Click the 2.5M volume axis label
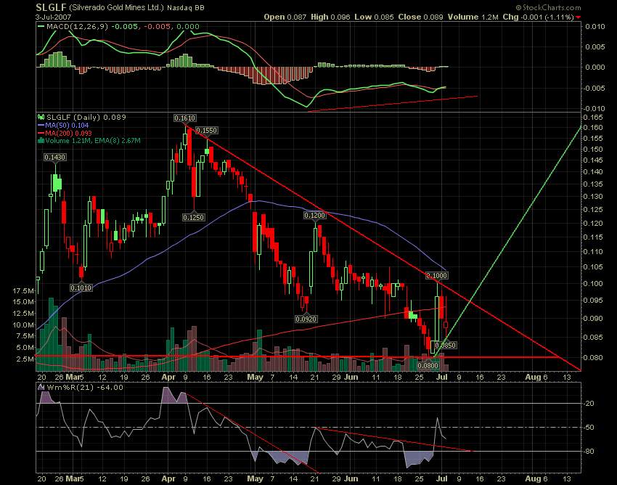617x485 pixels. (25, 359)
